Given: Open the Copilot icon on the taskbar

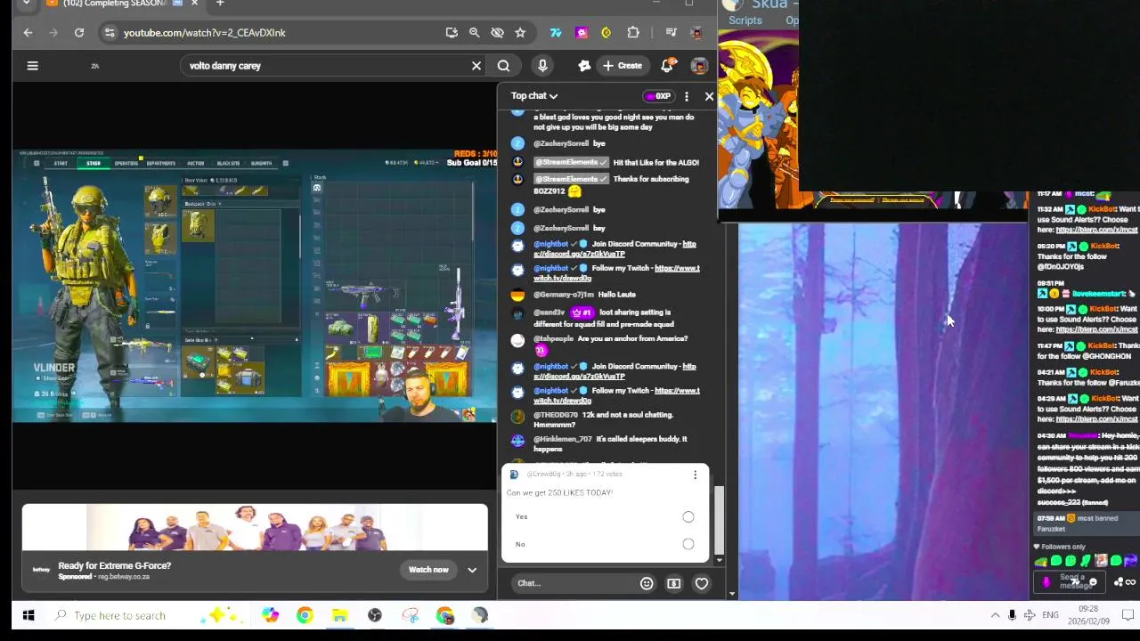Looking at the screenshot, I should pos(270,615).
